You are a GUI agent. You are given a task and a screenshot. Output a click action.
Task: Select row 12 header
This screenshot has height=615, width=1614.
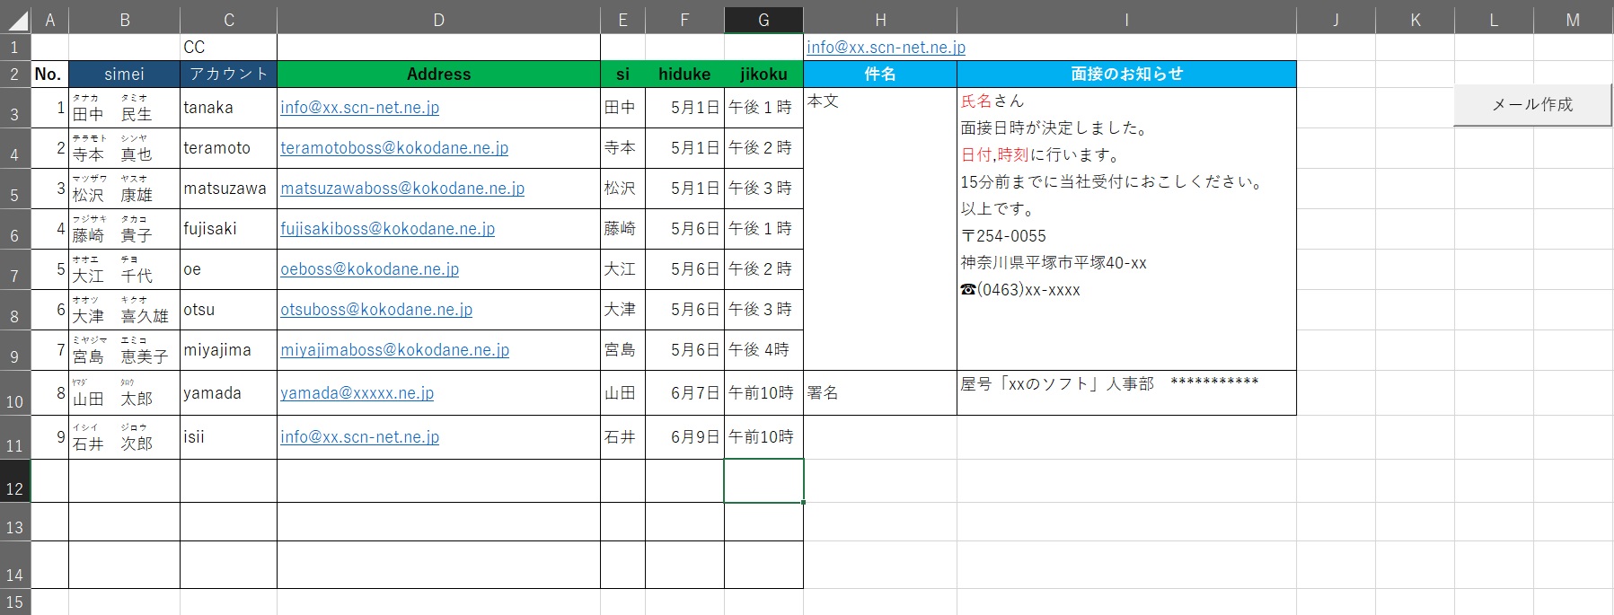pos(14,481)
